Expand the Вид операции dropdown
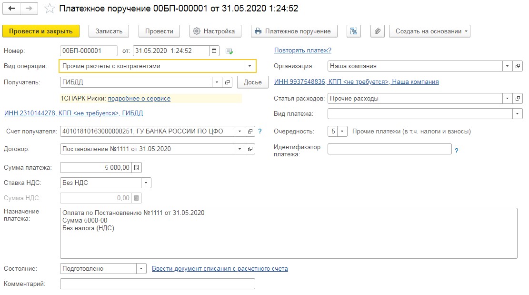 click(x=250, y=66)
